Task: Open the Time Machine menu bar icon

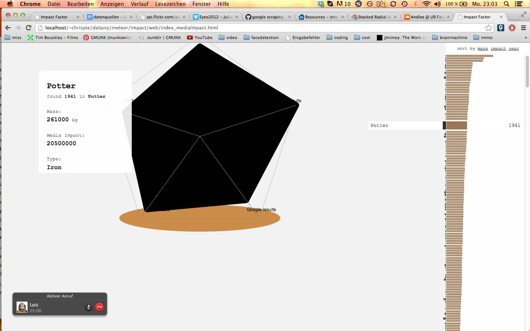Action: (x=404, y=4)
